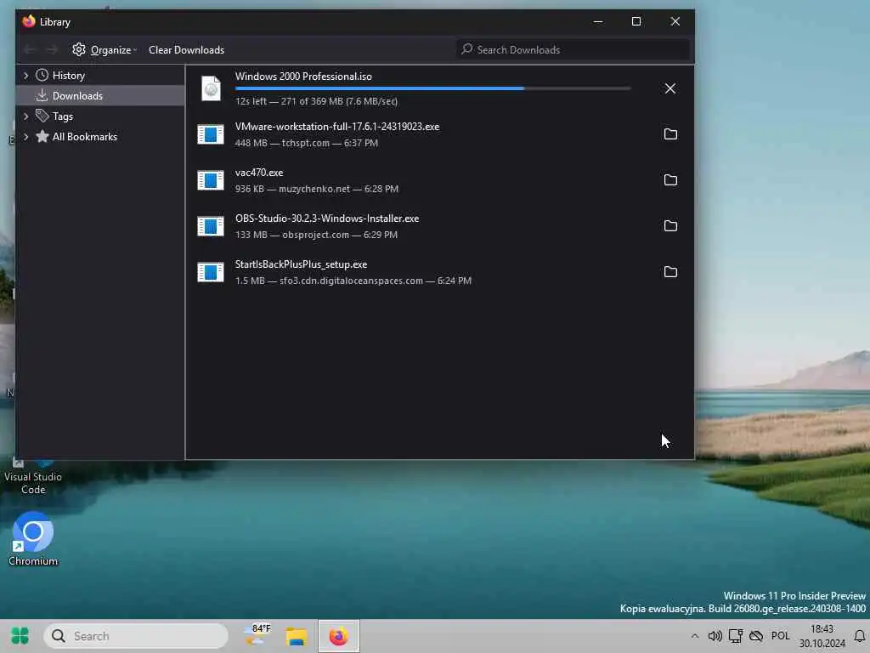The image size is (870, 653).
Task: Select the StartIsBackPlusPlus_setup.exe file icon
Action: [211, 272]
